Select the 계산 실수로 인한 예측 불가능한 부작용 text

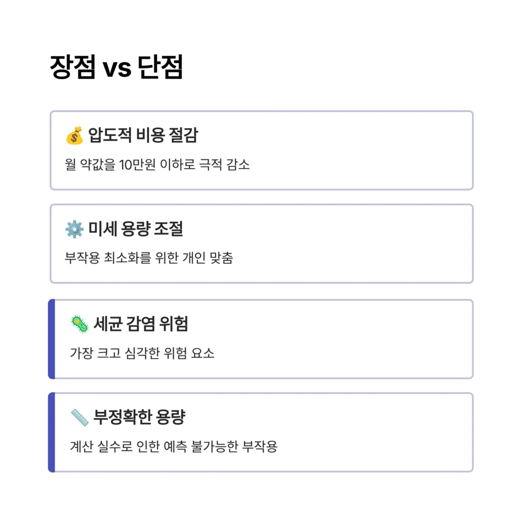[173, 446]
